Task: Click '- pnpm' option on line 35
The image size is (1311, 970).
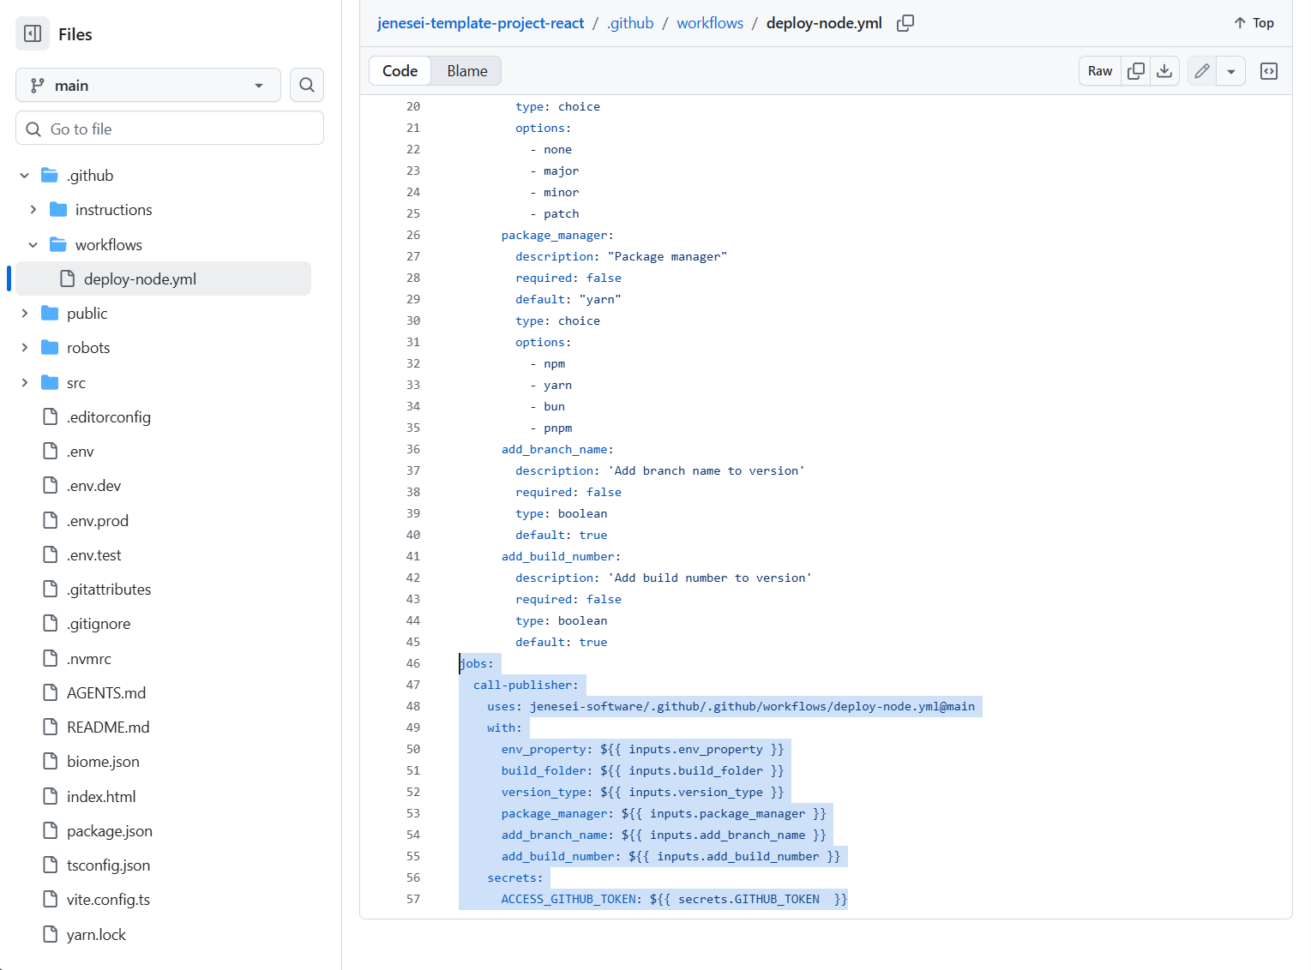Action: click(x=550, y=428)
